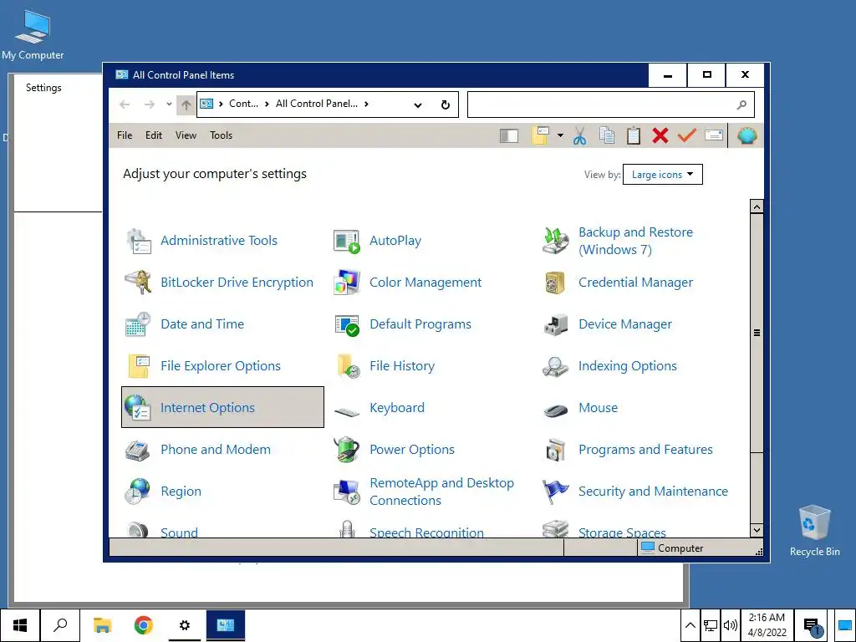Image resolution: width=856 pixels, height=642 pixels.
Task: Click the Security and Maintenance flag icon
Action: point(556,491)
